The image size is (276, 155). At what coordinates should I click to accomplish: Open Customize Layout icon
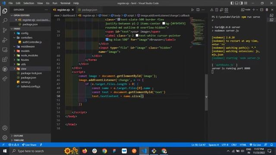[x=245, y=3]
